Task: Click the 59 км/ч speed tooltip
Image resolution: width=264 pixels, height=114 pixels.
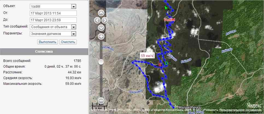Action: click(147, 56)
